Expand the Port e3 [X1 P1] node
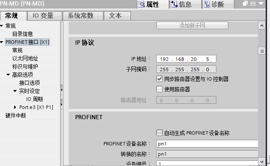This screenshot has height=166, width=270. point(15,107)
